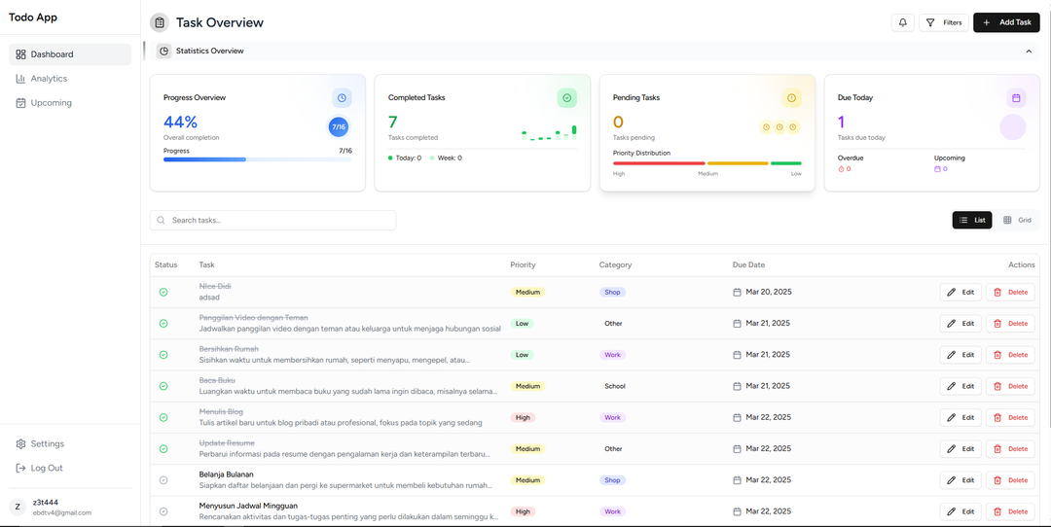Image resolution: width=1051 pixels, height=527 pixels.
Task: Click Add Task button
Action: pos(1006,22)
